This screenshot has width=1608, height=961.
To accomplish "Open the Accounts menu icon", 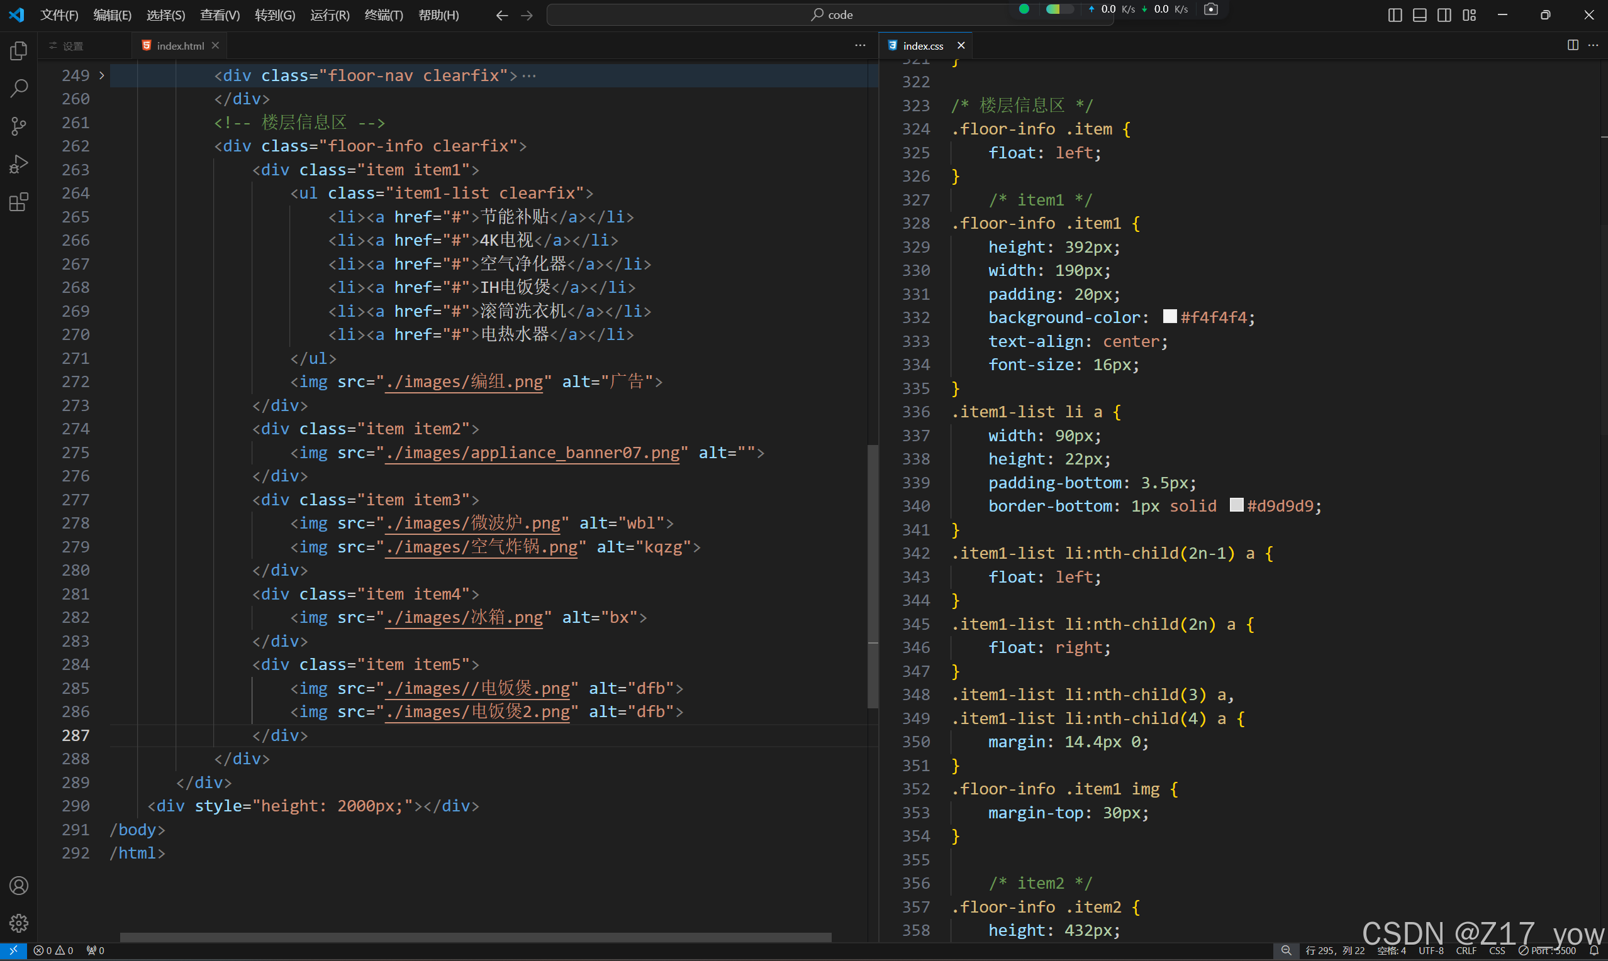I will pos(19,885).
